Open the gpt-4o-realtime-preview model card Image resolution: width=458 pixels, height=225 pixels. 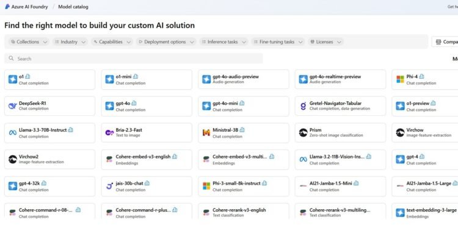click(x=340, y=79)
